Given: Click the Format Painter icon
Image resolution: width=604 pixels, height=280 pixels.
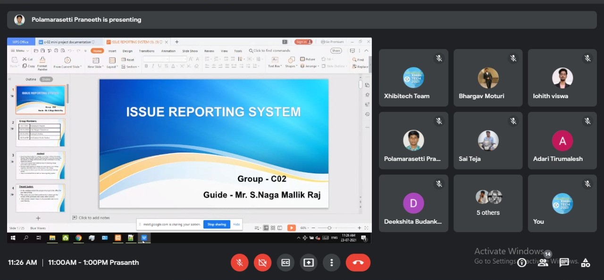Looking at the screenshot, I should pyautogui.click(x=42, y=60).
